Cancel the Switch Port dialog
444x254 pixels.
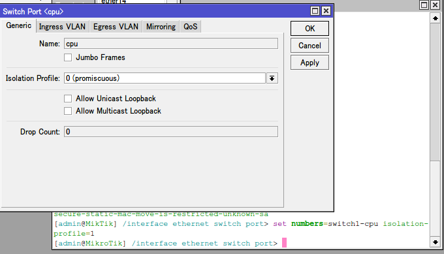309,46
